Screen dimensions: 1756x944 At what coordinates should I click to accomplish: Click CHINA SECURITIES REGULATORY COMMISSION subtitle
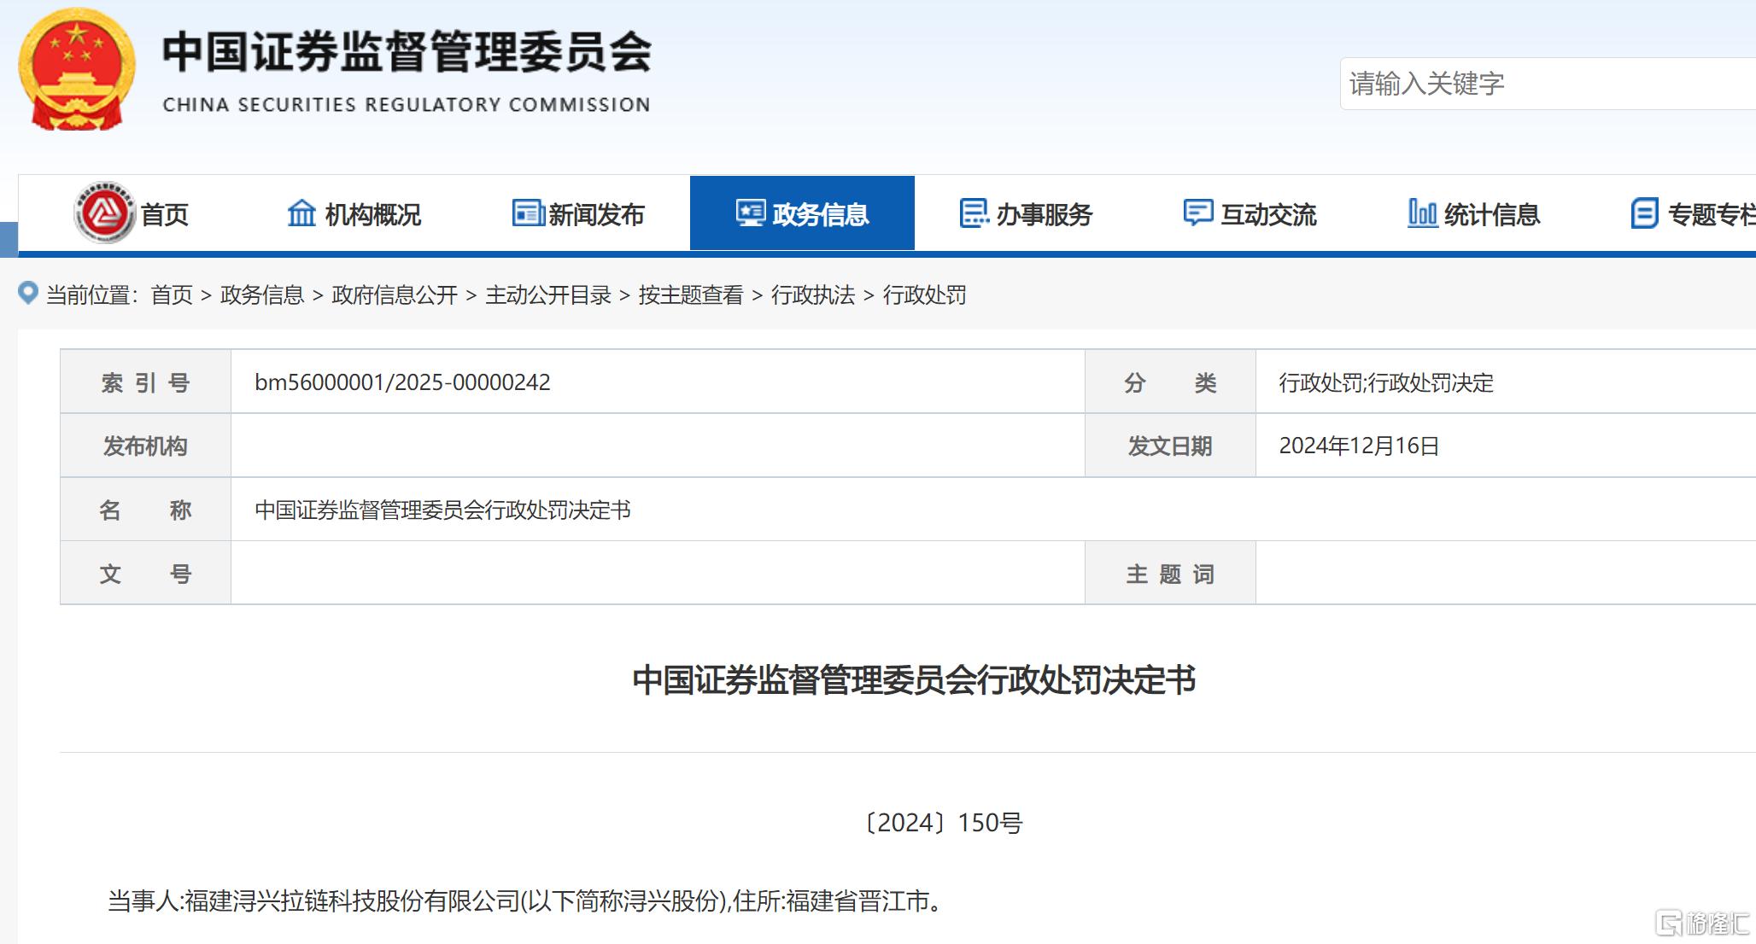[x=407, y=104]
